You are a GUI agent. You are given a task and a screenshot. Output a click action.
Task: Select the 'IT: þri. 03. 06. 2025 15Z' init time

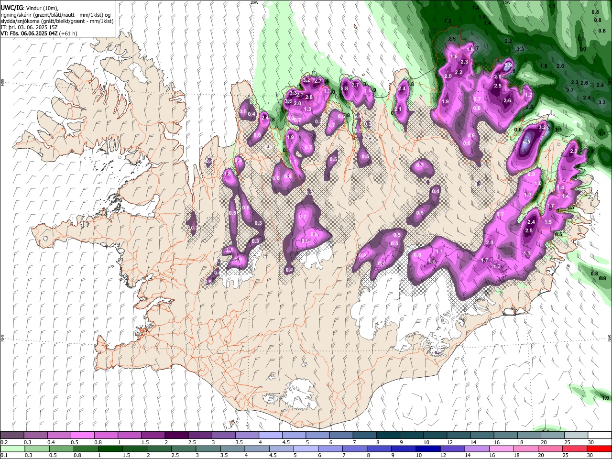(x=29, y=27)
